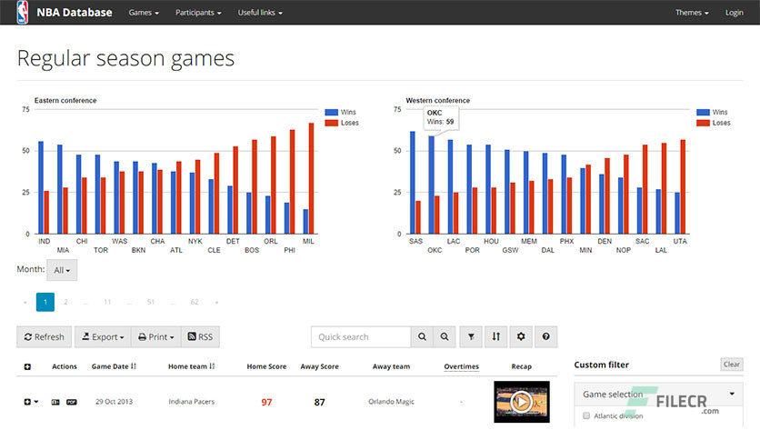Click the "29 Oct 2013" game date cell
Image resolution: width=760 pixels, height=440 pixels.
point(114,402)
